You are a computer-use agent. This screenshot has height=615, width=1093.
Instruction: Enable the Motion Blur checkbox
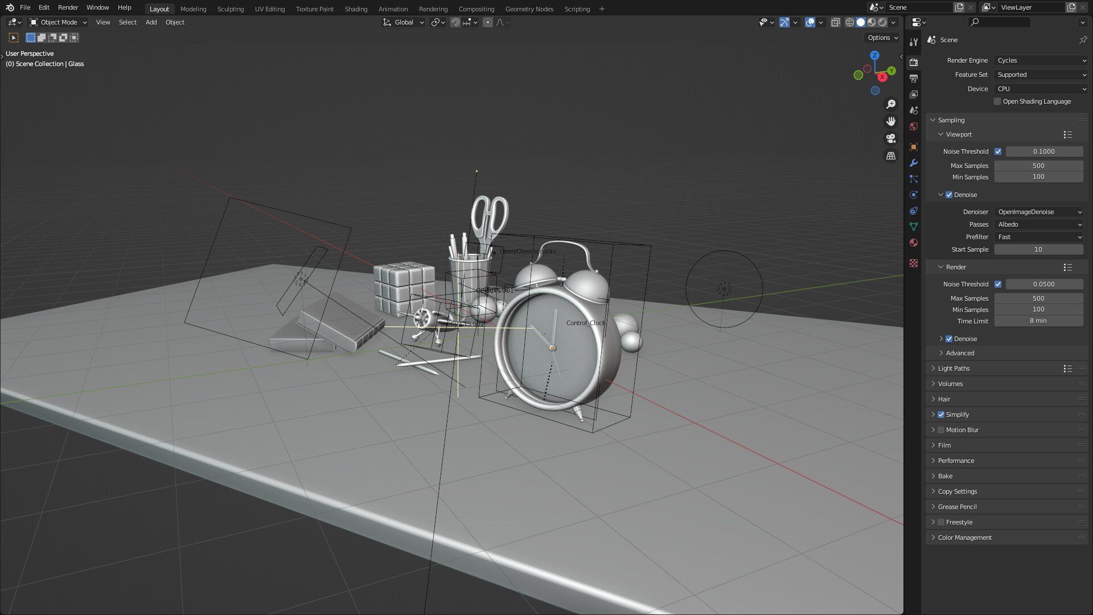click(941, 430)
